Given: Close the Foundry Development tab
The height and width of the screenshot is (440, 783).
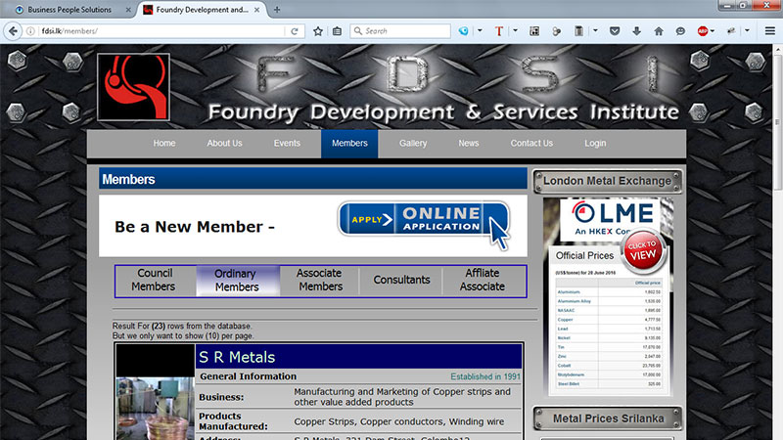Looking at the screenshot, I should pos(257,10).
